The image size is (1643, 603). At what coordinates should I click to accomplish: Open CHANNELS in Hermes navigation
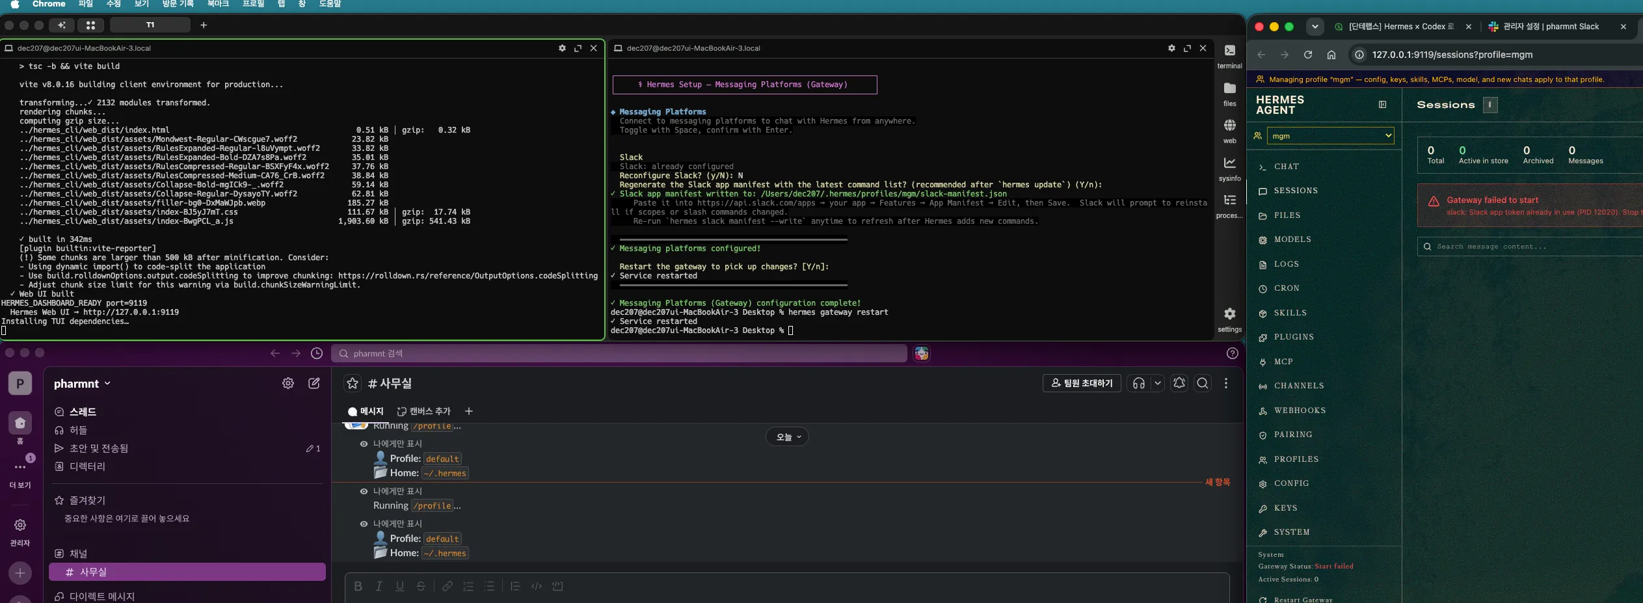coord(1298,386)
